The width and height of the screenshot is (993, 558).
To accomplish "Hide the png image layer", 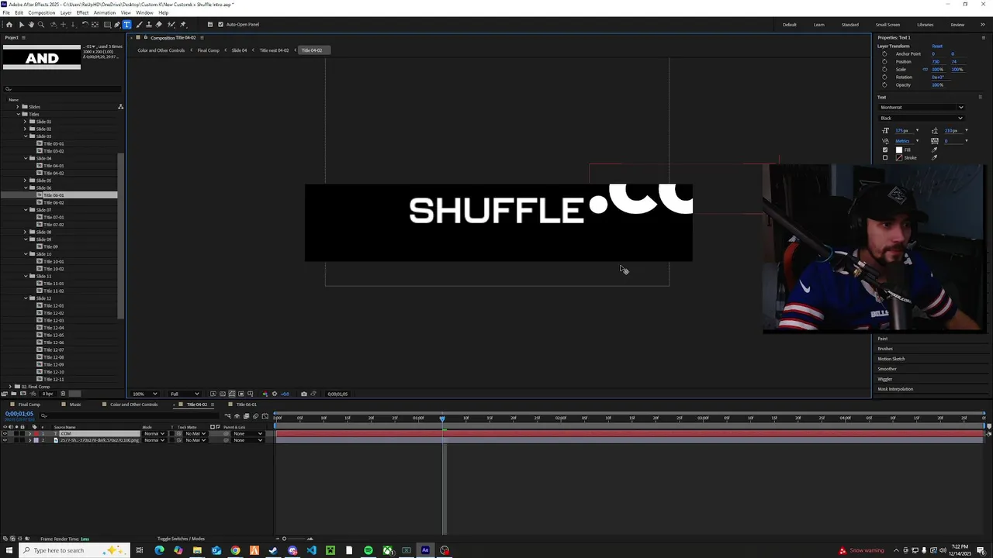I will coord(5,440).
